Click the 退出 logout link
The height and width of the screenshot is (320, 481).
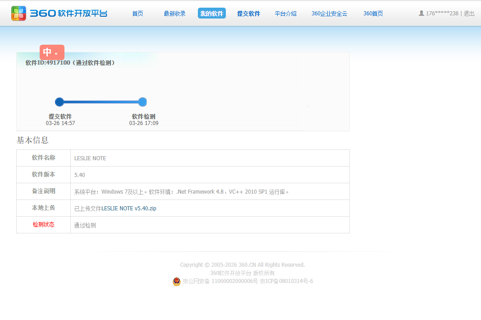[469, 14]
